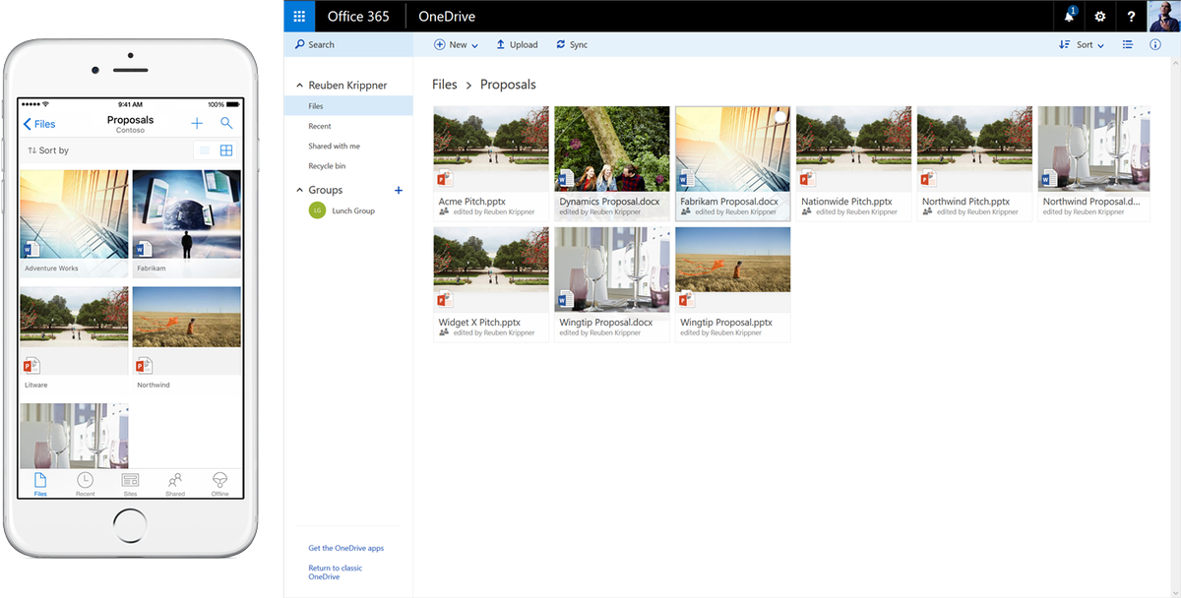Click the Lunch Group avatar icon
The image size is (1181, 598).
(317, 210)
